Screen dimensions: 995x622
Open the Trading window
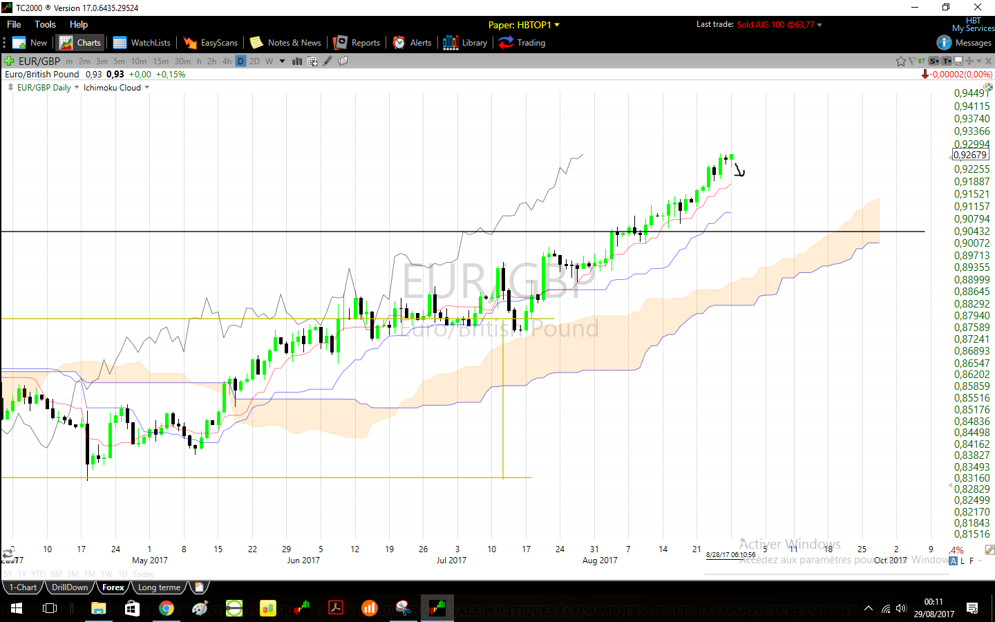pyautogui.click(x=522, y=43)
